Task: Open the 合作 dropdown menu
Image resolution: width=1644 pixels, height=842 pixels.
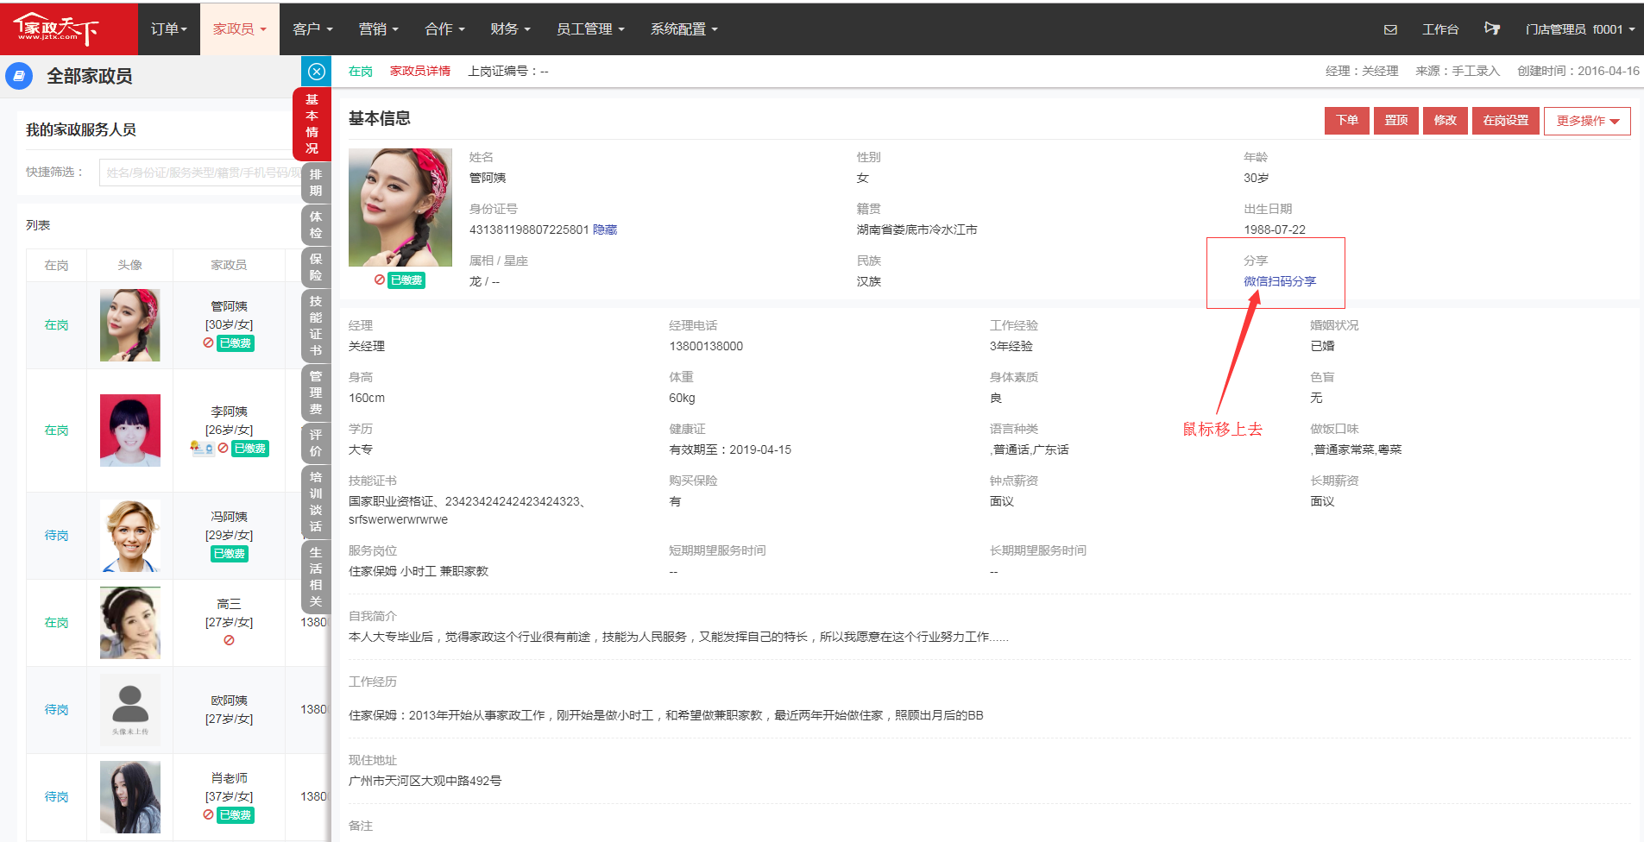Action: pos(444,29)
